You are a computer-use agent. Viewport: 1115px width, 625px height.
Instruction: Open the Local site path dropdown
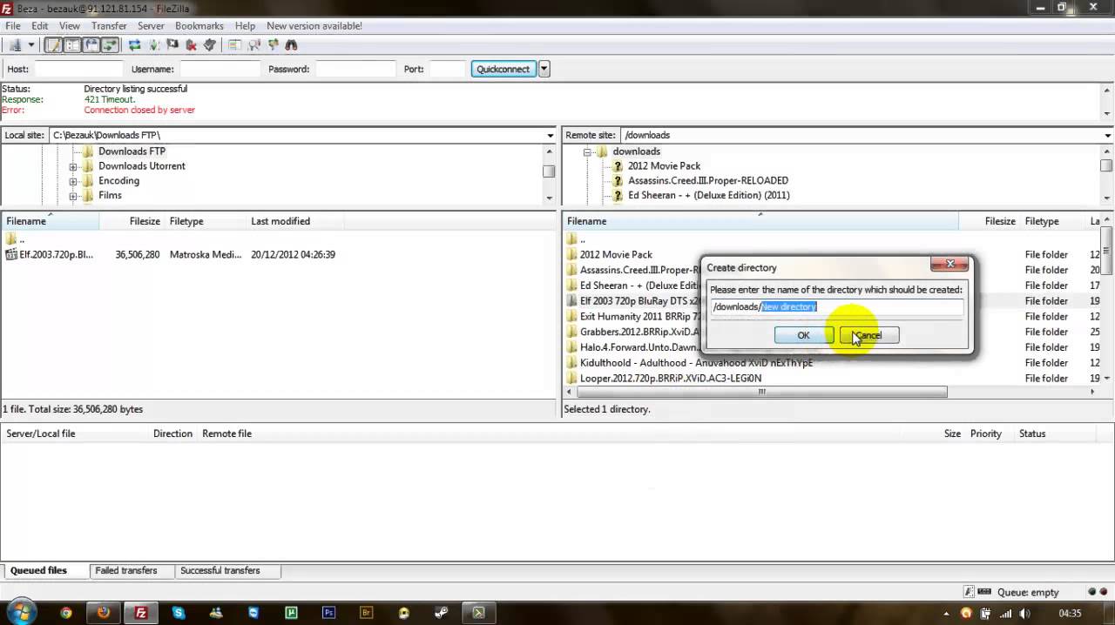(550, 135)
